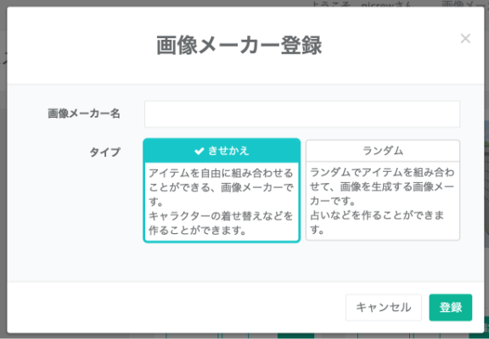489x339 pixels.
Task: Select the きせかえ type header
Action: [222, 151]
